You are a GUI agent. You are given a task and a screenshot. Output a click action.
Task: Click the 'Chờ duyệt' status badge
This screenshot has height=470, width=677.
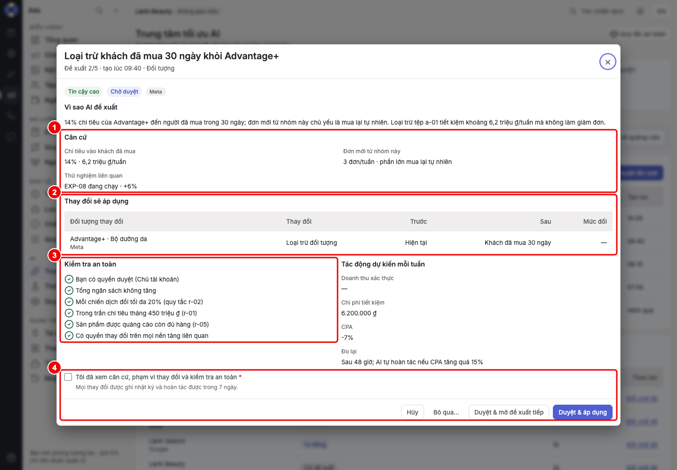(x=125, y=92)
